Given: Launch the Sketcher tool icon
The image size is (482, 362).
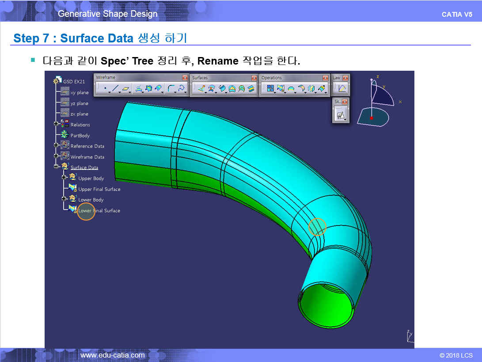Looking at the screenshot, I should (x=341, y=115).
